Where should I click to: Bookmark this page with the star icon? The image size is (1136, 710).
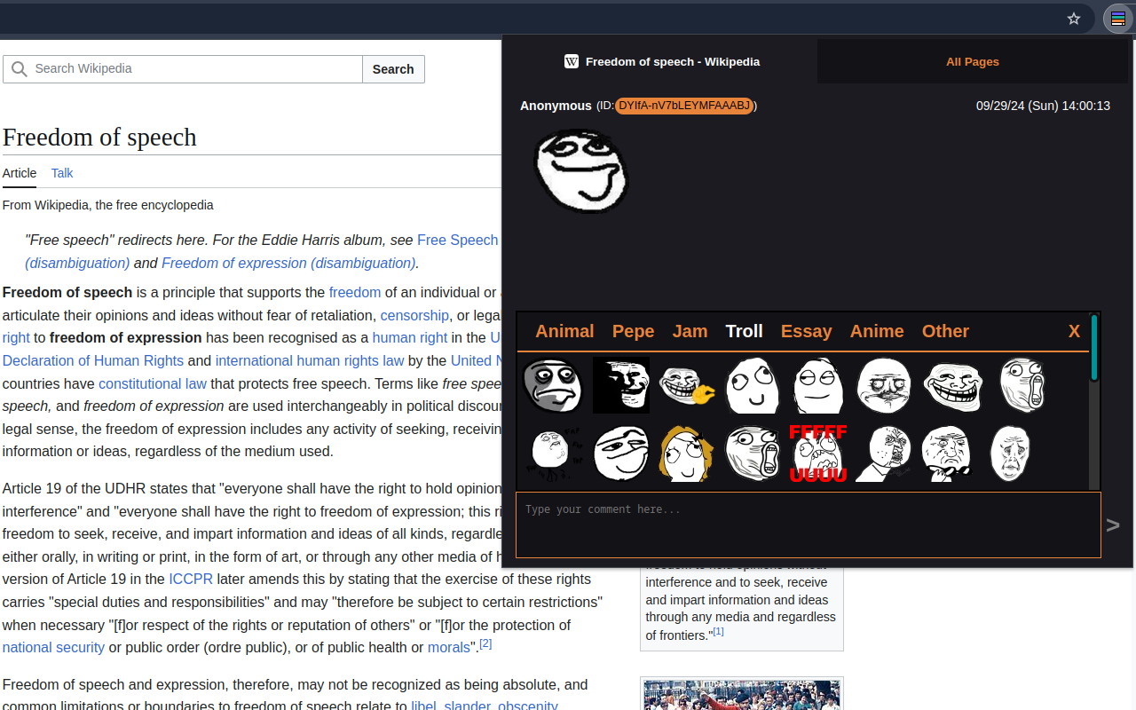[x=1074, y=19]
